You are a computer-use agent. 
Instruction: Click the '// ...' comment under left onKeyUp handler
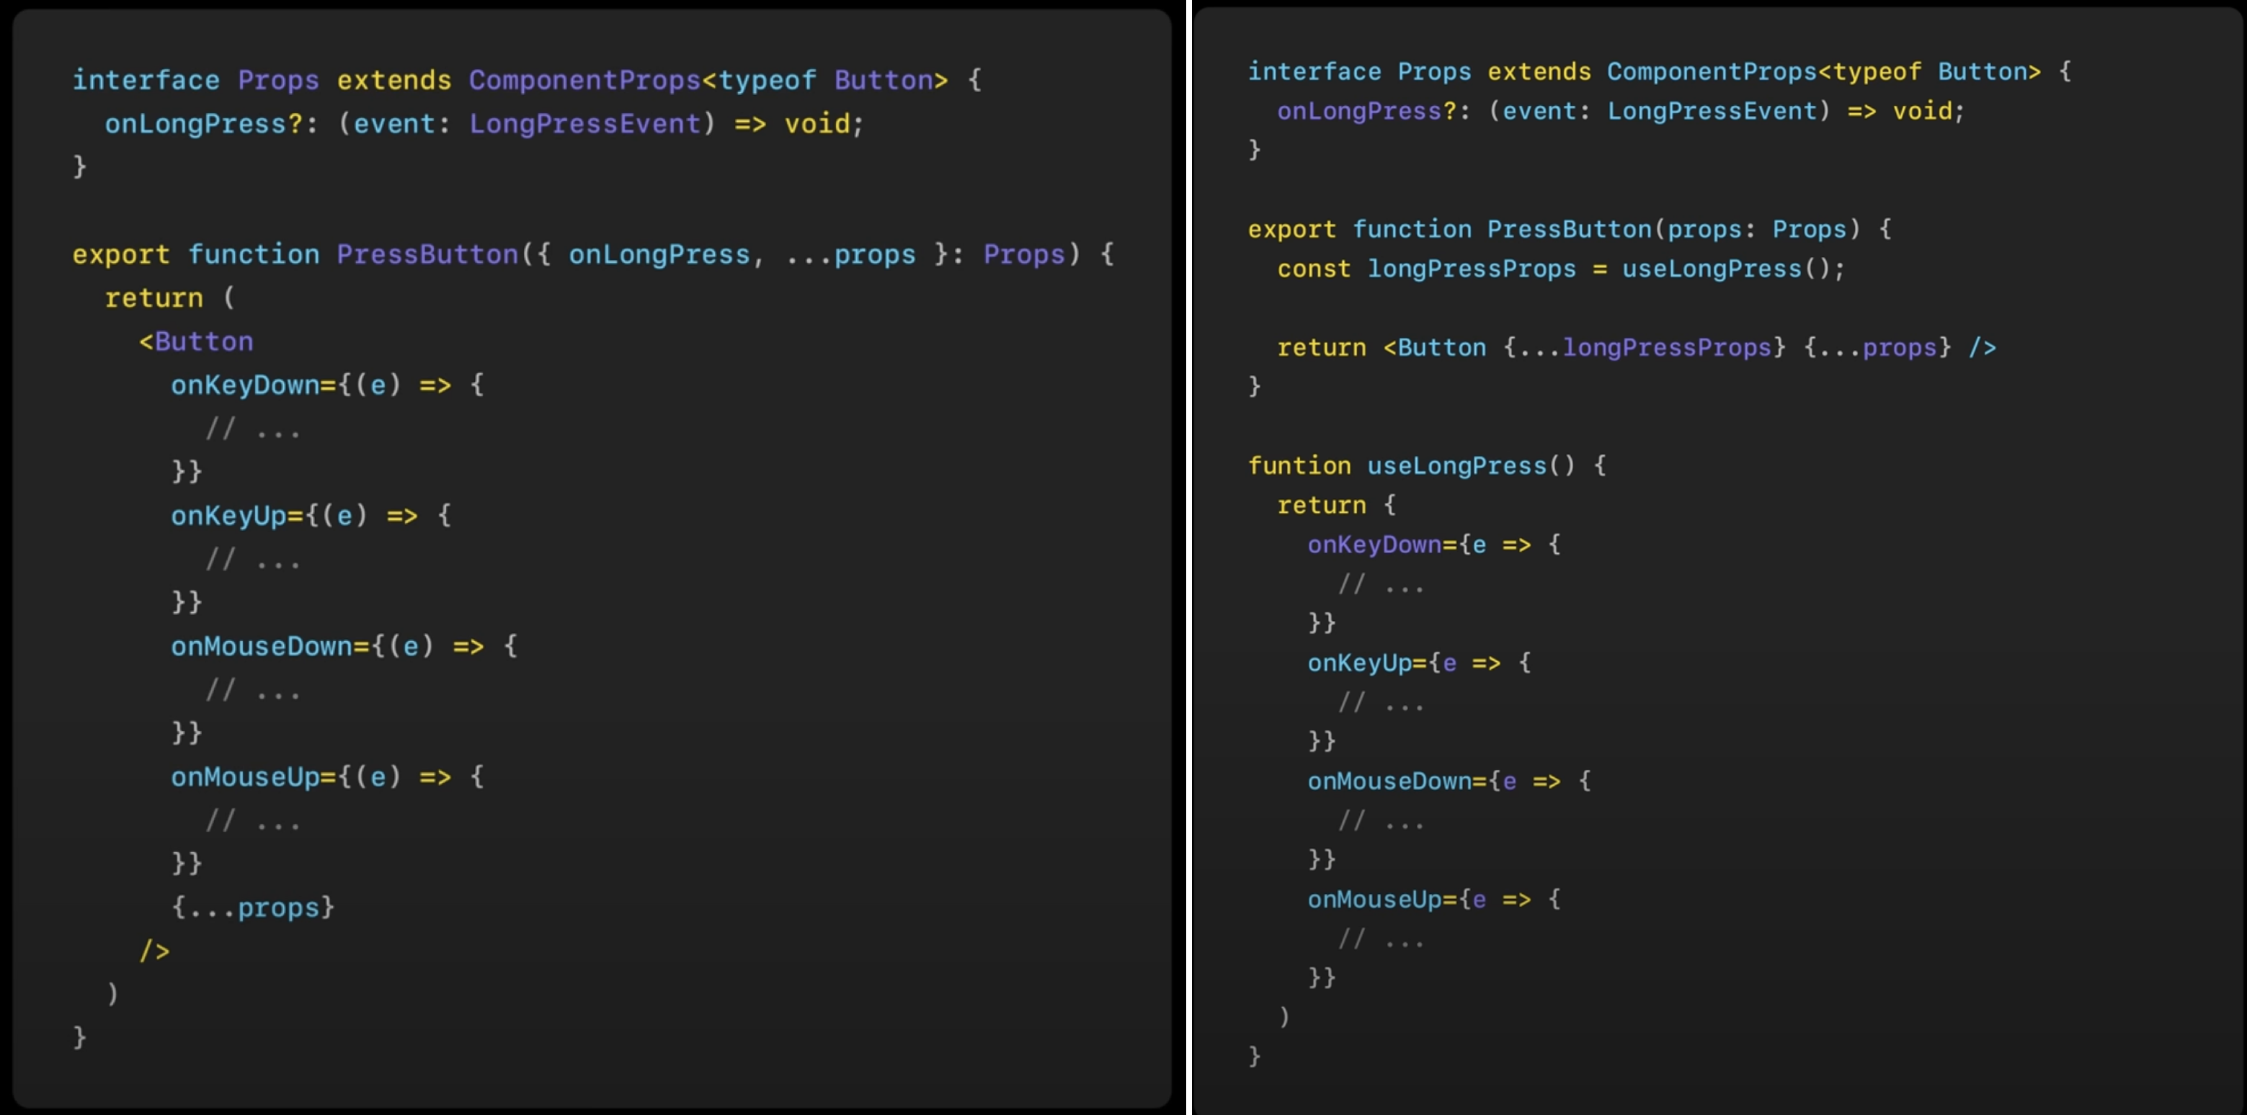click(x=253, y=560)
